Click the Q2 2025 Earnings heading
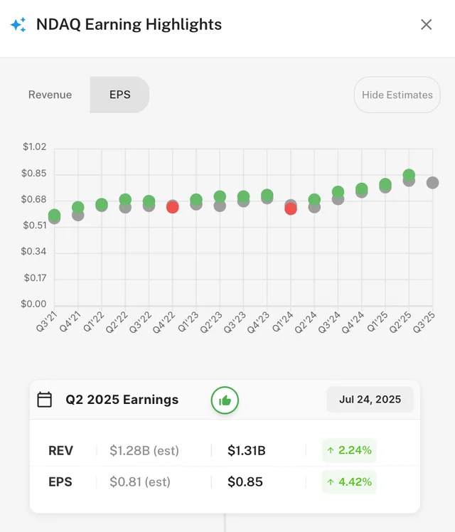Screen dimensions: 455x532 click(x=122, y=400)
